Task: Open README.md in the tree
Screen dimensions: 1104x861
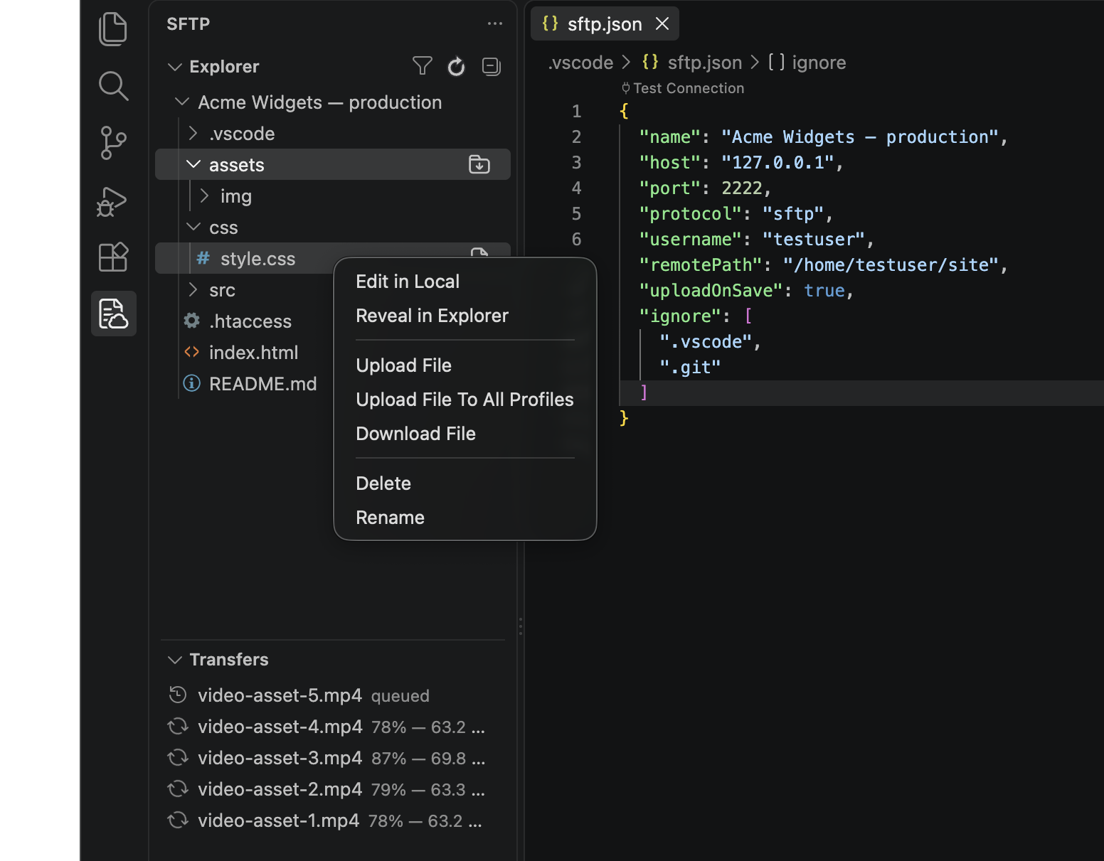Action: coord(262,383)
